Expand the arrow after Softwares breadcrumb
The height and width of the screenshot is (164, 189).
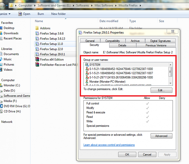[92, 6]
